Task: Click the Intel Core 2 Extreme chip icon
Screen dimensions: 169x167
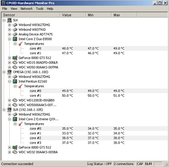Action: click(15, 119)
